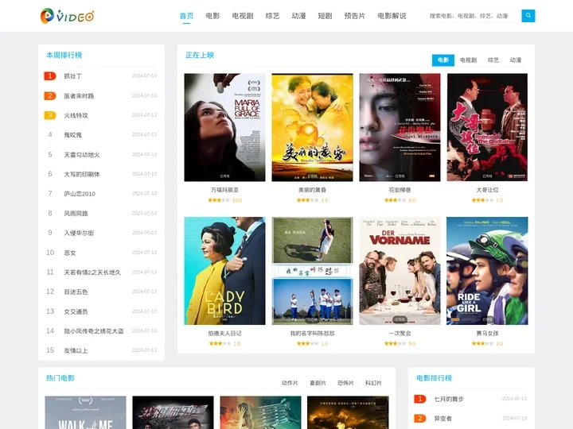Open weekly ranking entry 鬼咬鬼

[x=72, y=135]
